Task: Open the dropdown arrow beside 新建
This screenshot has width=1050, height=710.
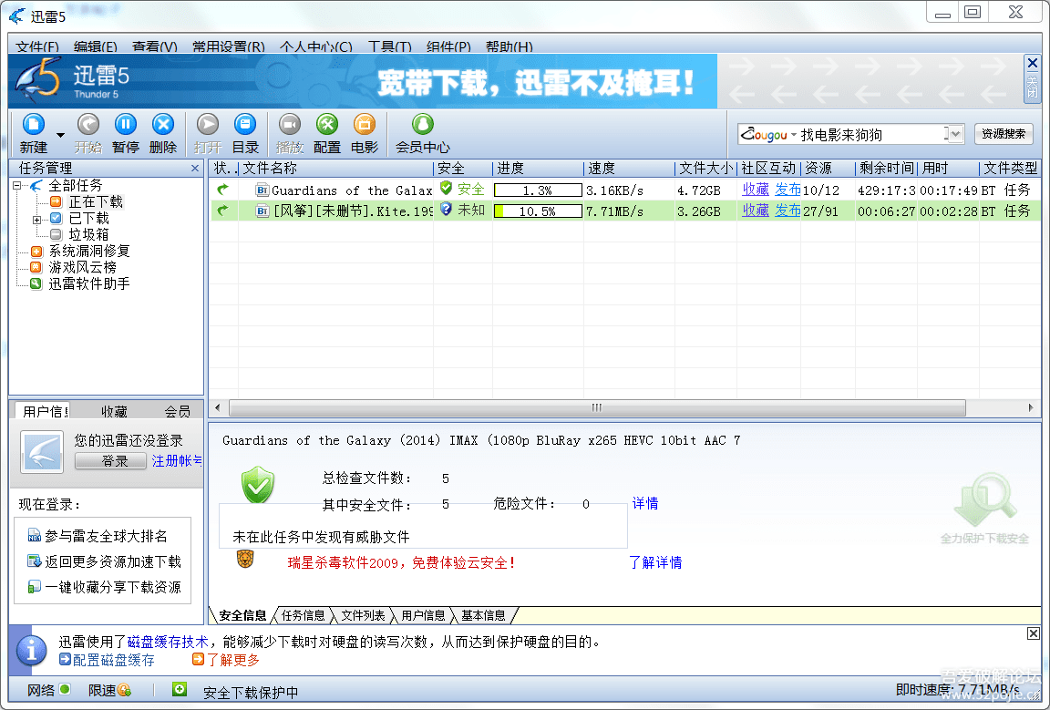Action: point(60,135)
